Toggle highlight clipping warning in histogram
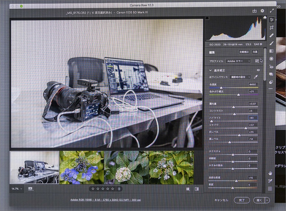Viewport: 286px width, 211px height. 265,17
